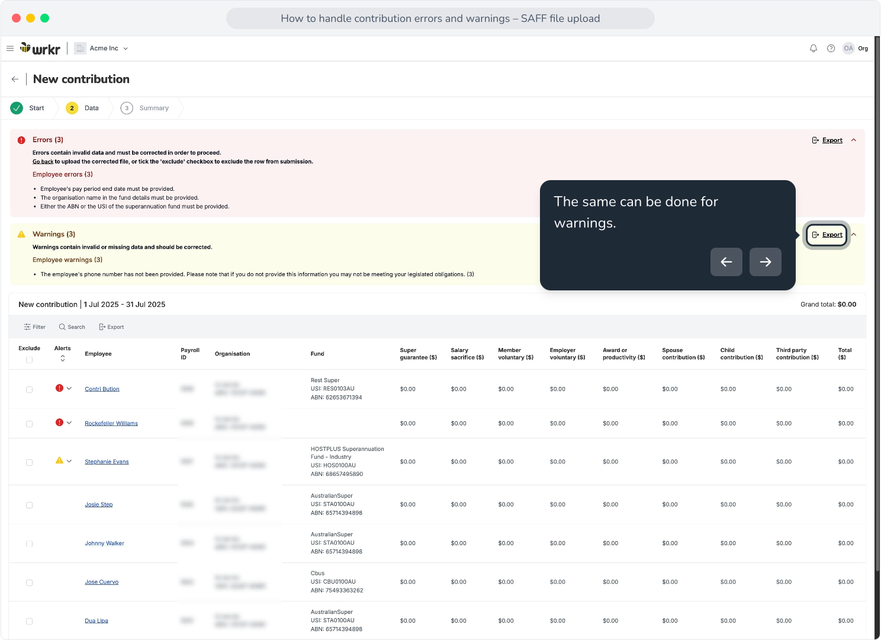
Task: Open the hamburger navigation menu
Action: (10, 49)
